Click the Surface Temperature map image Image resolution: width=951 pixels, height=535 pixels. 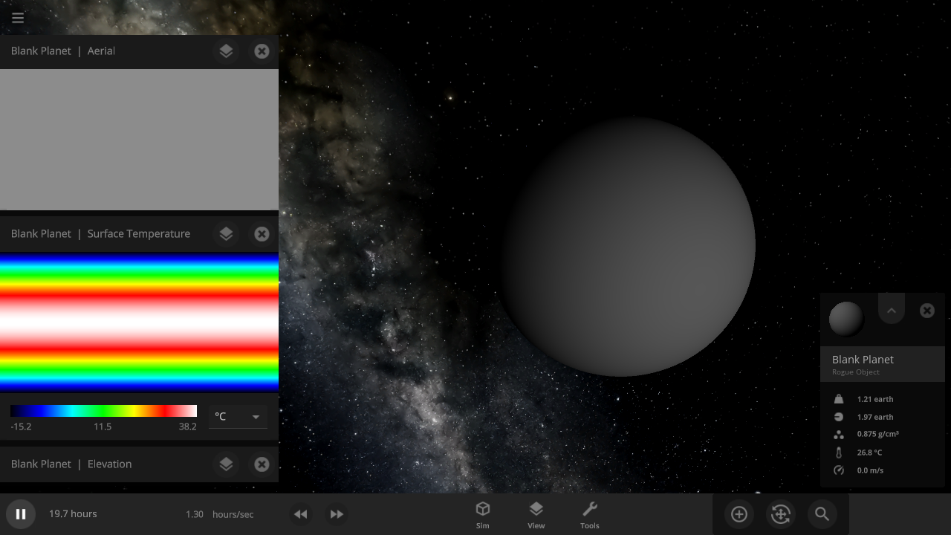(x=139, y=322)
